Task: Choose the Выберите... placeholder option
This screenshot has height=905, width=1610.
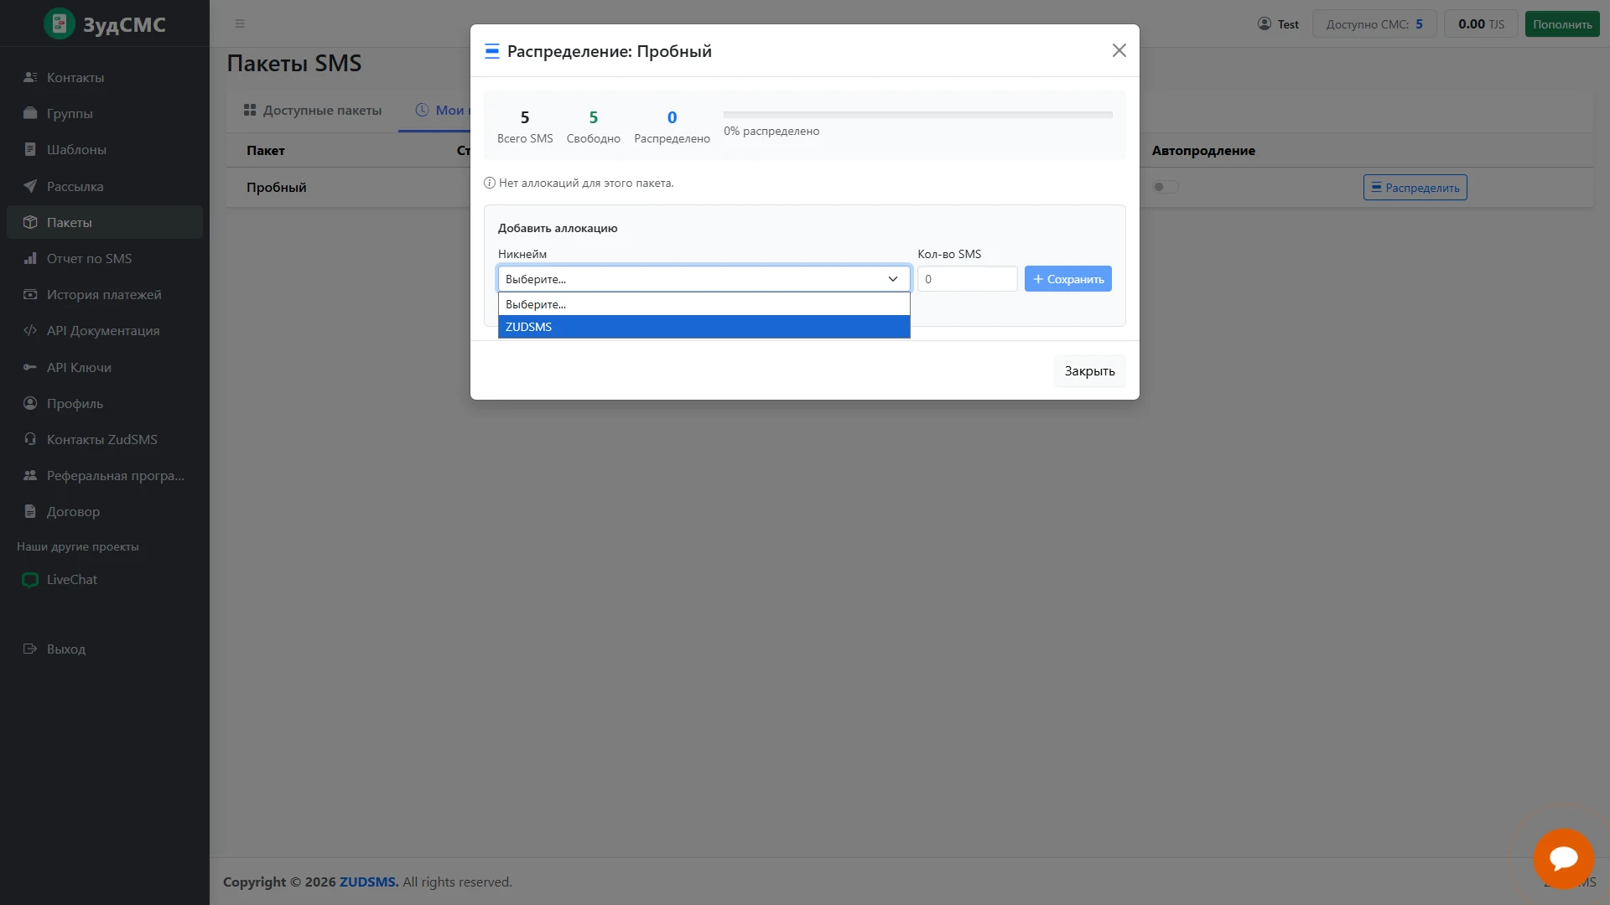Action: (704, 304)
